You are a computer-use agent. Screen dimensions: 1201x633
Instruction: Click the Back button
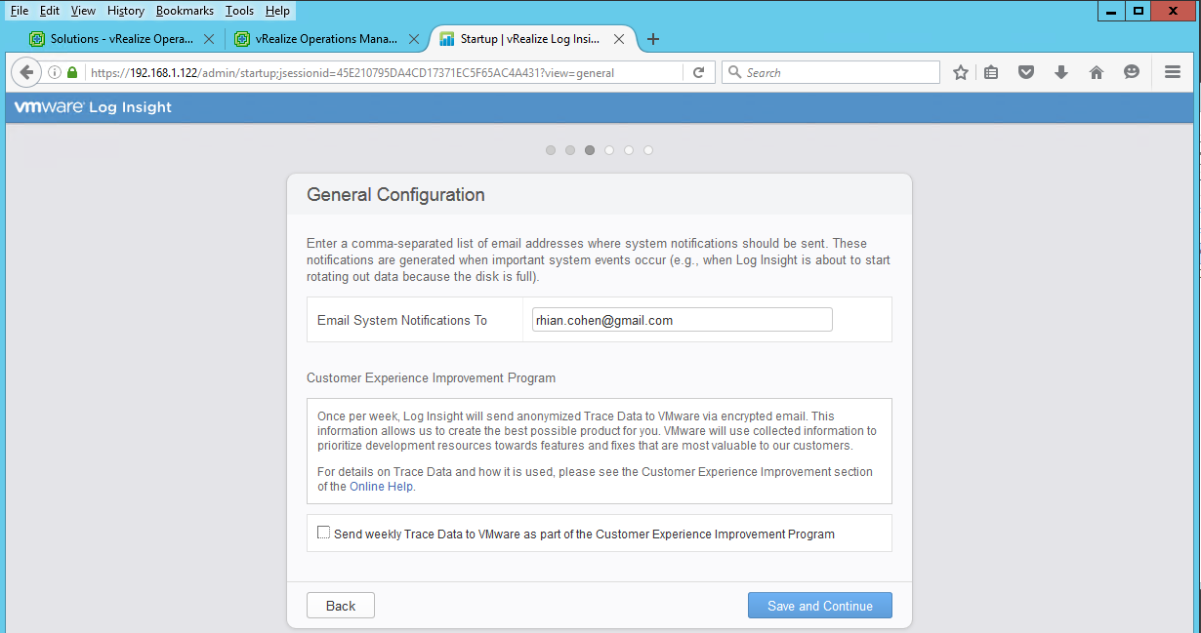pos(341,606)
